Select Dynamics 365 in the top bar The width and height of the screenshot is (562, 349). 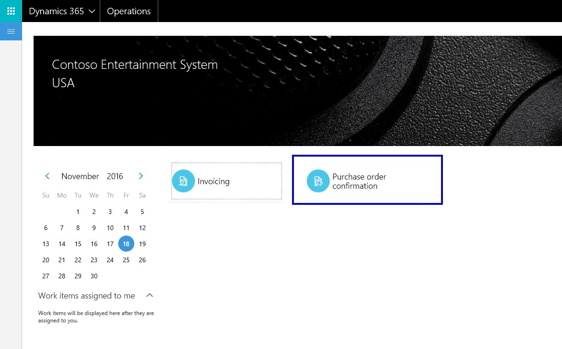pyautogui.click(x=56, y=11)
